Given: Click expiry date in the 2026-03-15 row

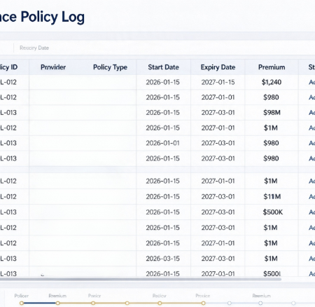Looking at the screenshot, I should click(218, 259).
